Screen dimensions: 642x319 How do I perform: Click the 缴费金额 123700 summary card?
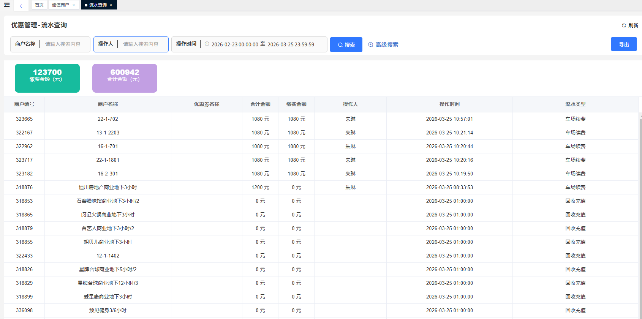coord(47,78)
